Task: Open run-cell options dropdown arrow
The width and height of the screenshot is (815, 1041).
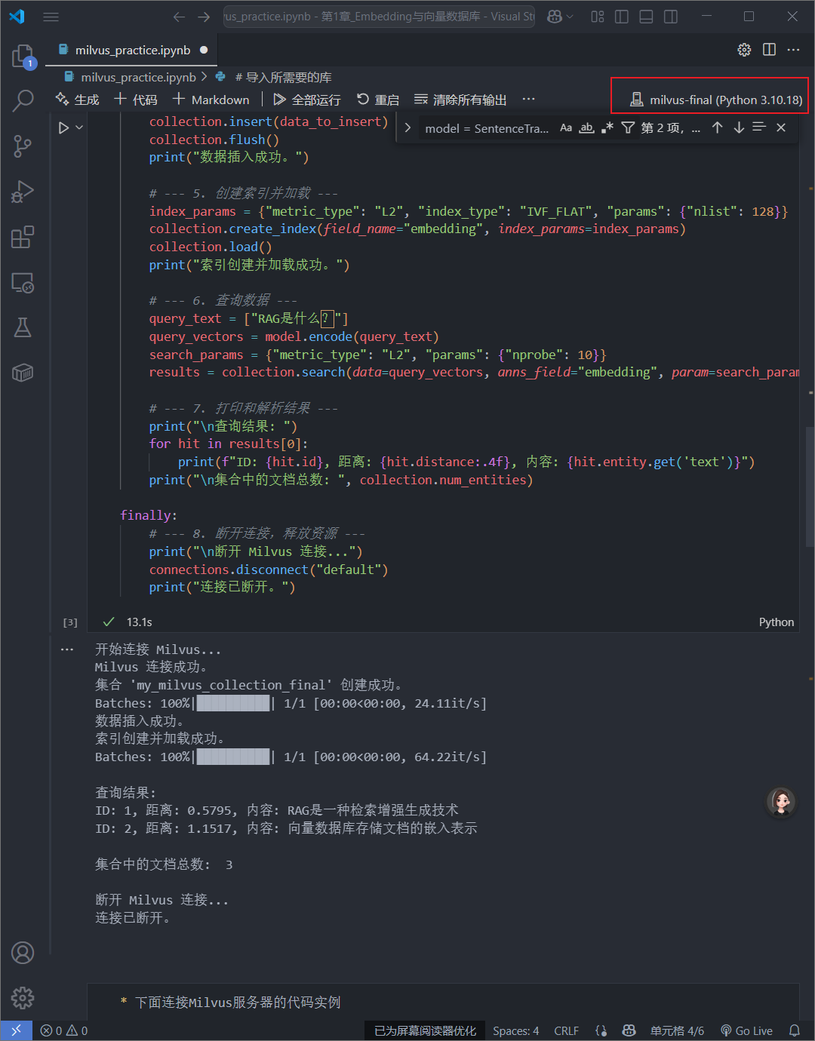Action: point(79,128)
